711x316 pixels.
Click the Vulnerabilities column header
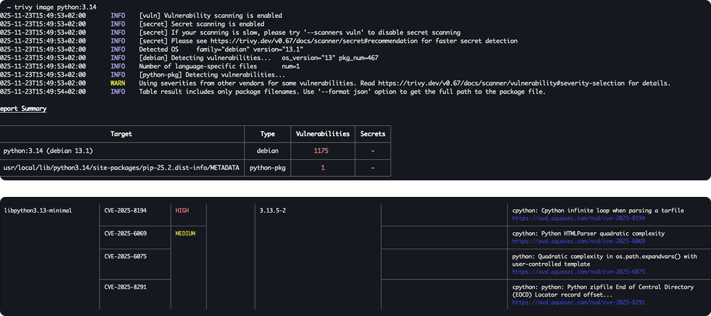(x=323, y=134)
